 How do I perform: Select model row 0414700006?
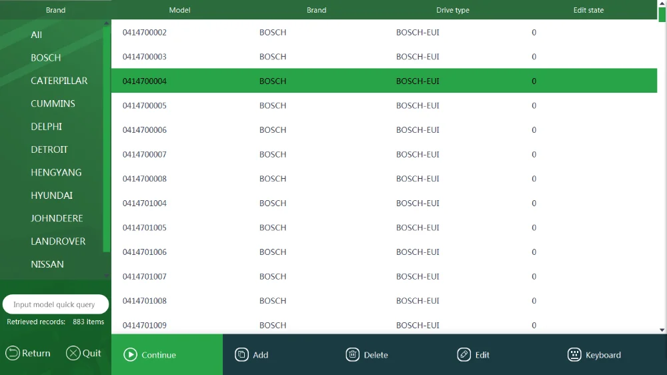point(384,130)
